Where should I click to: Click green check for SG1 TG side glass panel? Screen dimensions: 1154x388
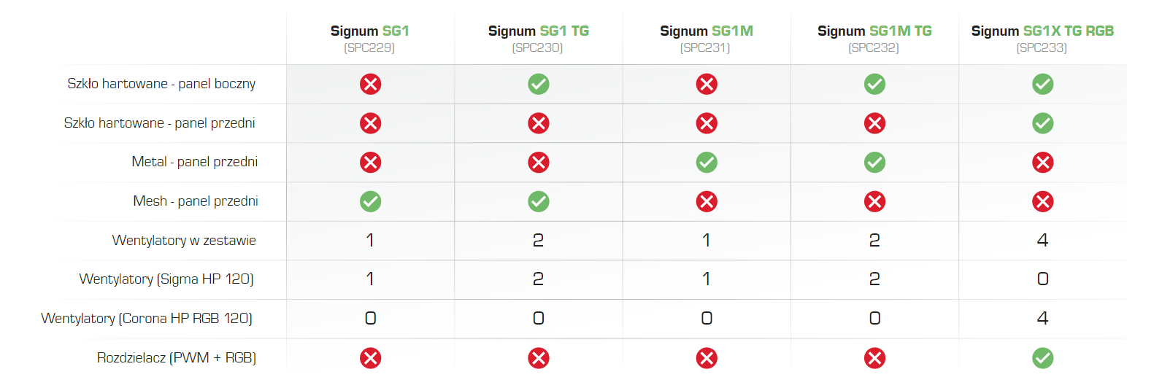coord(539,85)
